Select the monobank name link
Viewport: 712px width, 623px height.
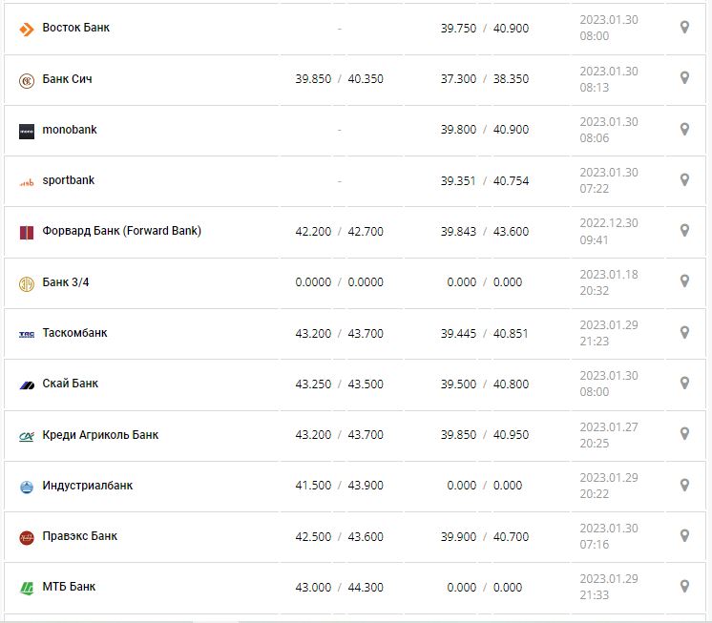(70, 130)
